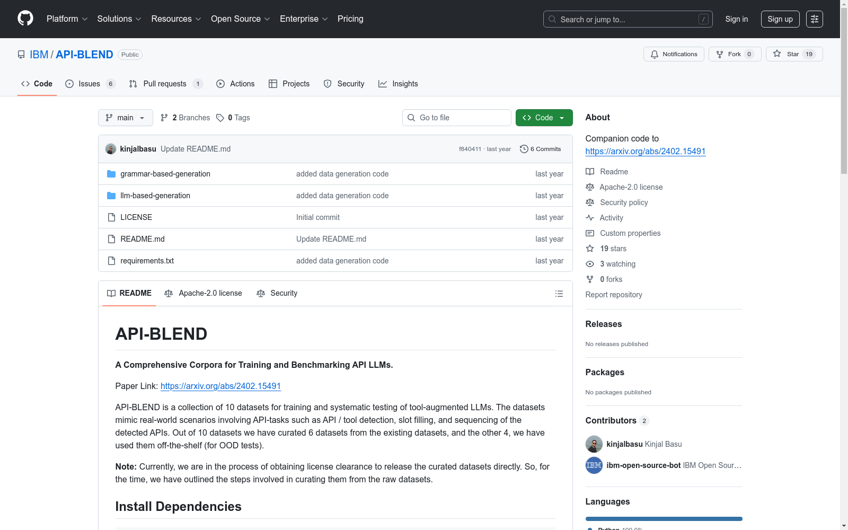Select the Security tab in README panel

[x=277, y=293]
